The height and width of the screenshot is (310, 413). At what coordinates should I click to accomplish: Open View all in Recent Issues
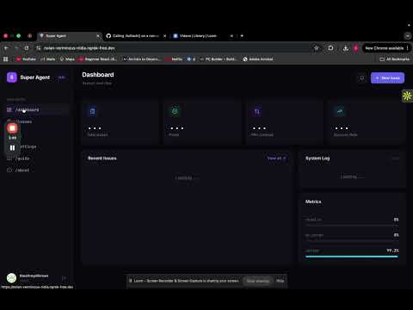click(x=276, y=158)
